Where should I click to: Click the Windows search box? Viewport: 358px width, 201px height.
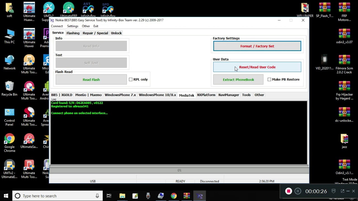pyautogui.click(x=57, y=196)
